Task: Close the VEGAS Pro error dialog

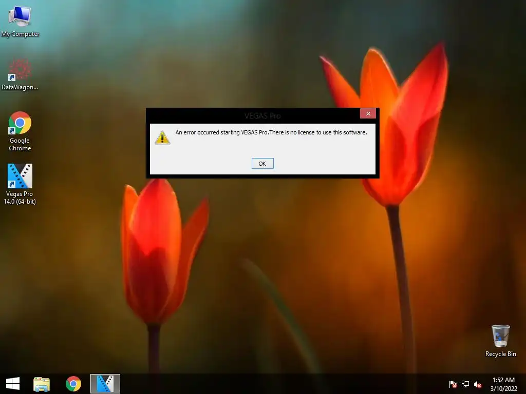Action: [x=368, y=113]
